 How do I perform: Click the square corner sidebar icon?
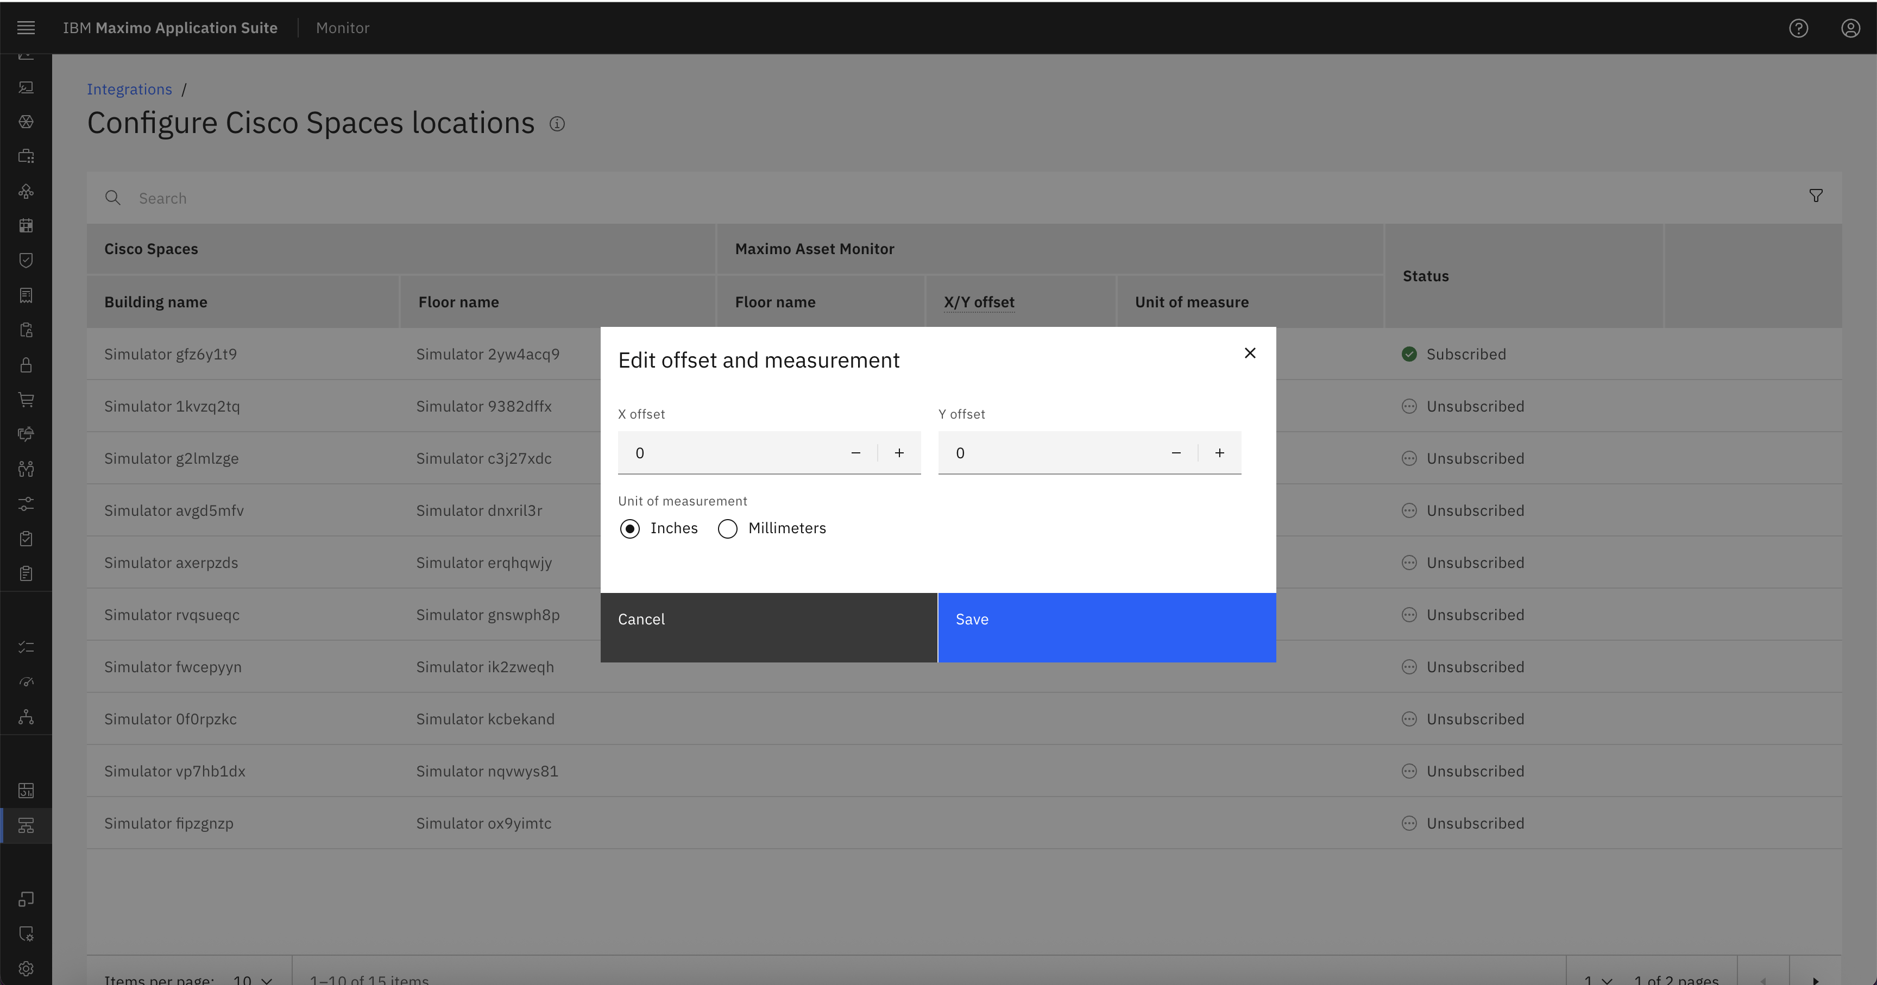(26, 899)
